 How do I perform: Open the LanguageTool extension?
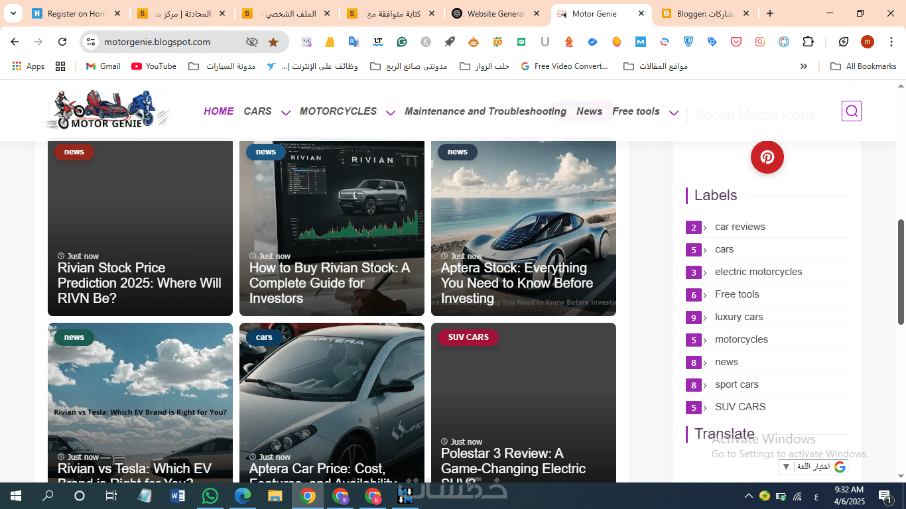tap(377, 42)
